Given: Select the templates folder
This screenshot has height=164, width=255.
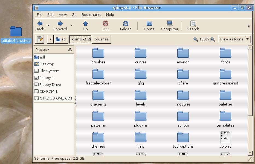Looking at the screenshot, I should pyautogui.click(x=225, y=119).
